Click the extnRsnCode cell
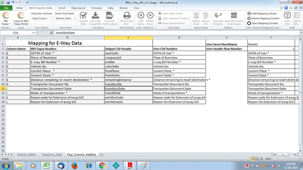303x170 pixels. point(128,98)
